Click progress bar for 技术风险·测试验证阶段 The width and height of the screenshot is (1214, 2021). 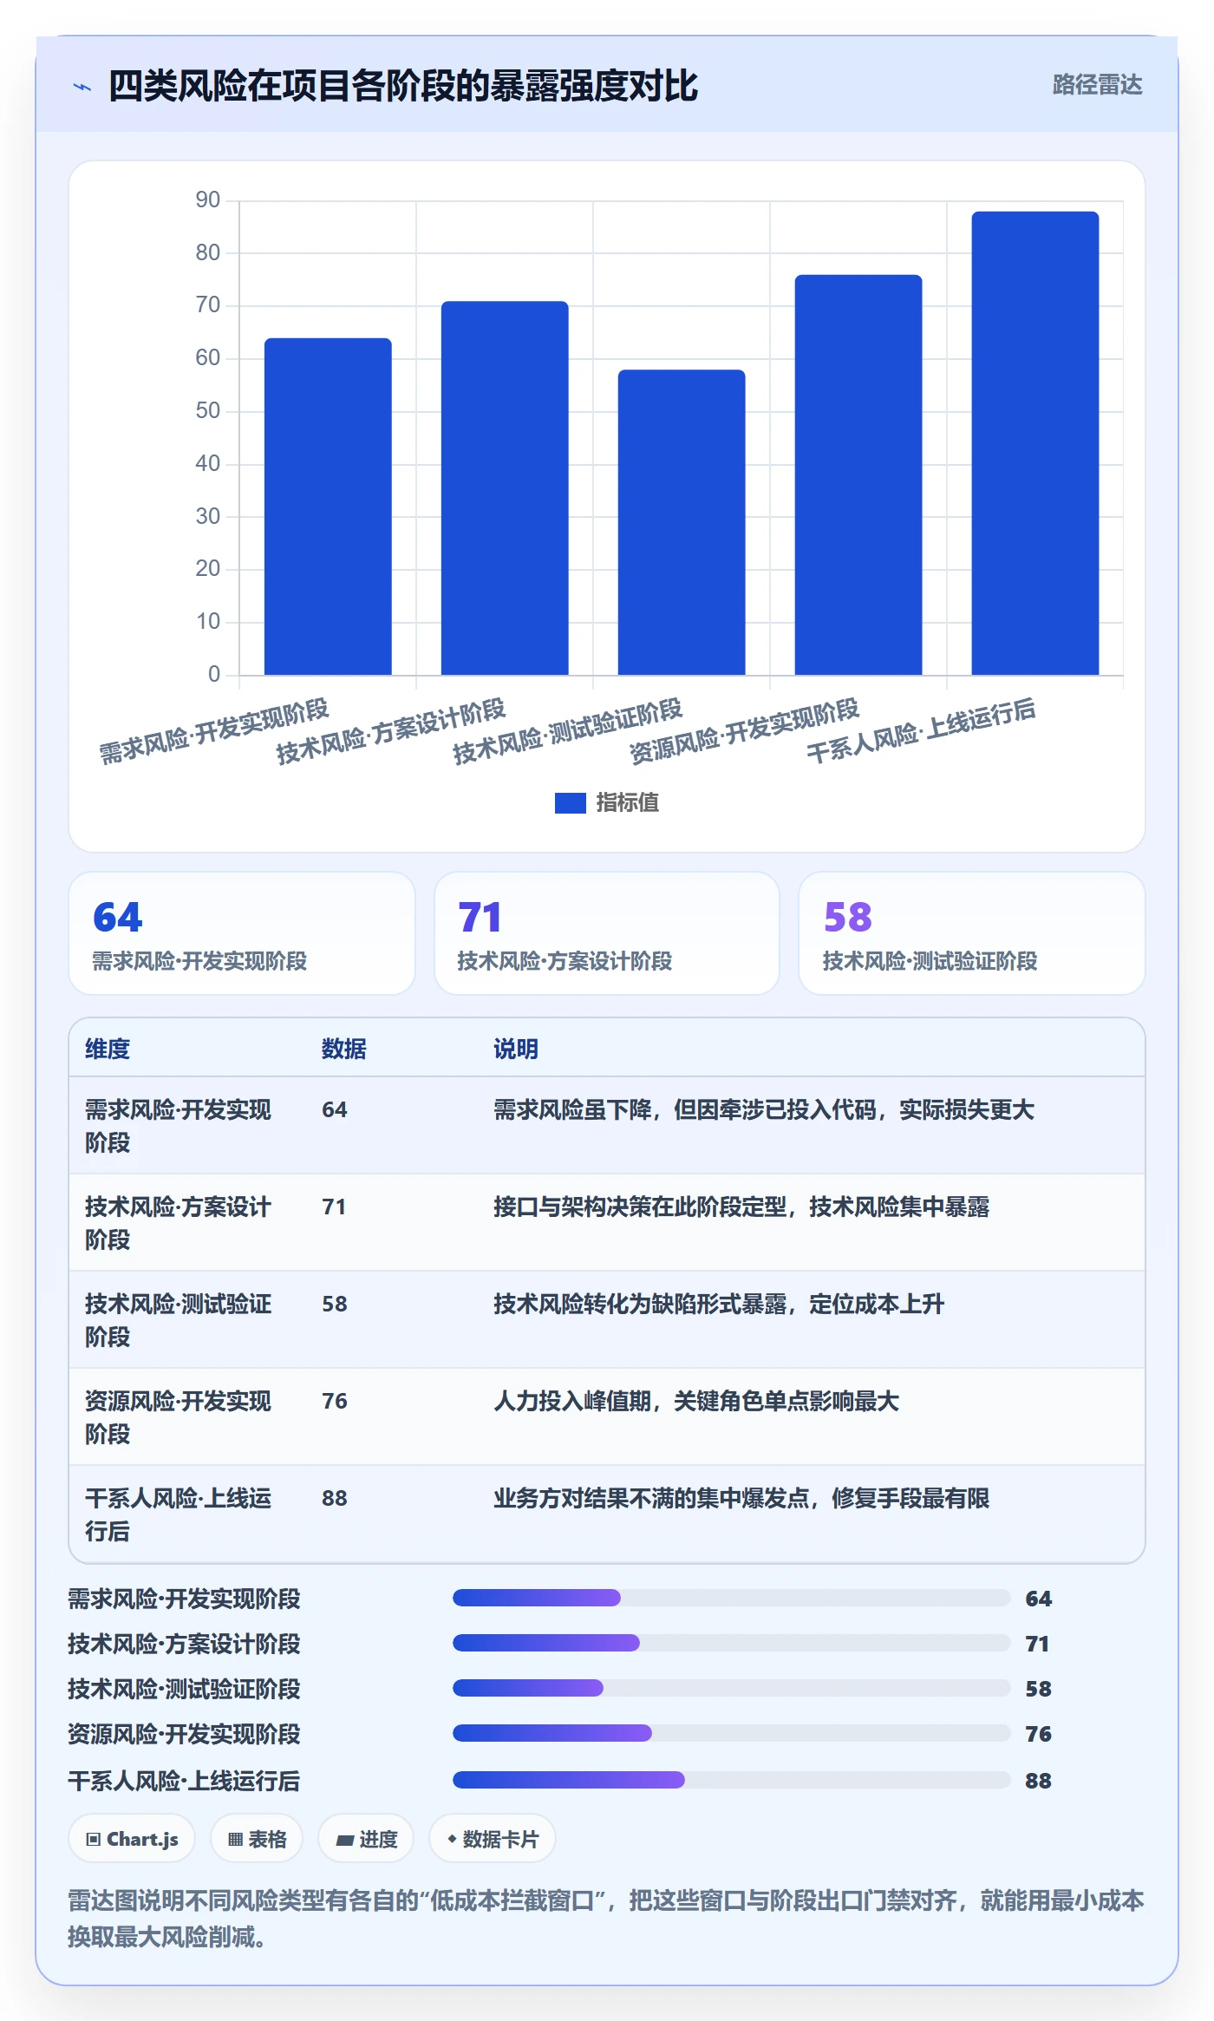[732, 1688]
